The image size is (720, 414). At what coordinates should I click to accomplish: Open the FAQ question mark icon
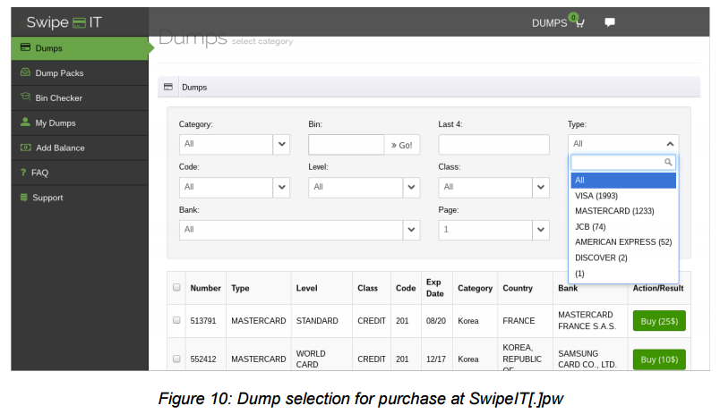23,173
